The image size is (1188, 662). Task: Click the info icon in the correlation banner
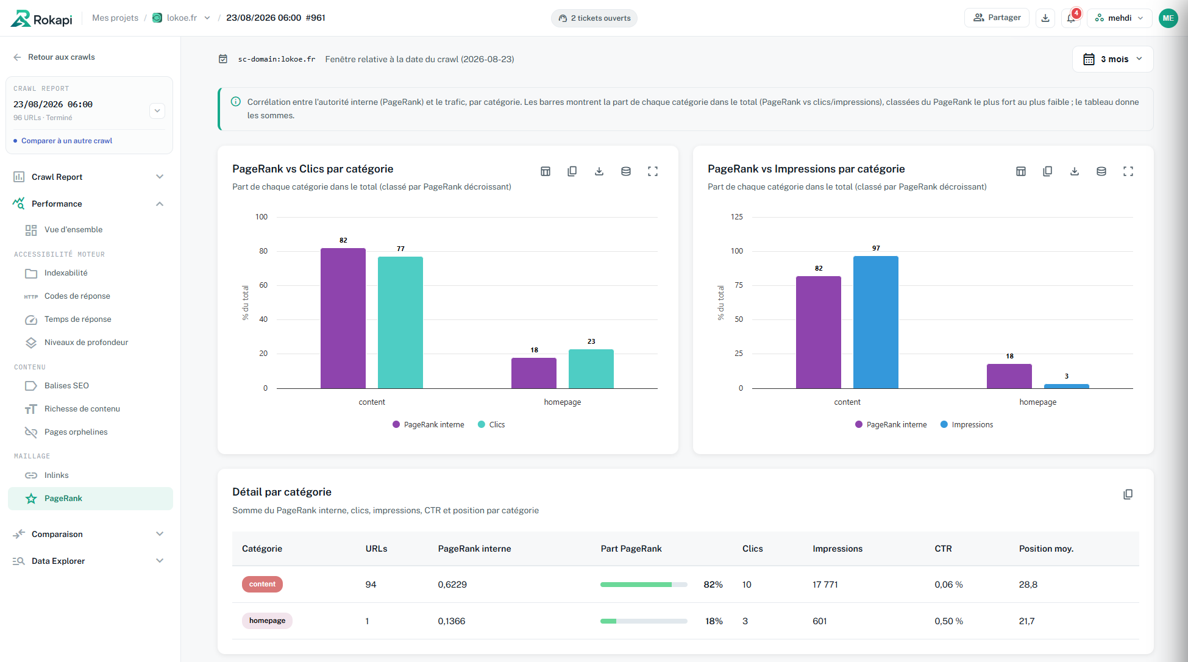[236, 102]
